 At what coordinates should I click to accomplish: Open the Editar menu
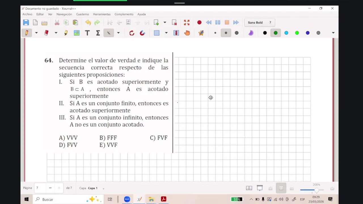(40, 14)
